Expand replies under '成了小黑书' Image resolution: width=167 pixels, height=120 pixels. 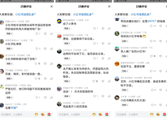click(x=67, y=28)
